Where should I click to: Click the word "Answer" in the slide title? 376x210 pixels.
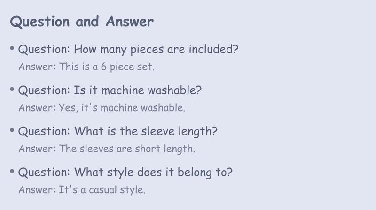pos(130,22)
